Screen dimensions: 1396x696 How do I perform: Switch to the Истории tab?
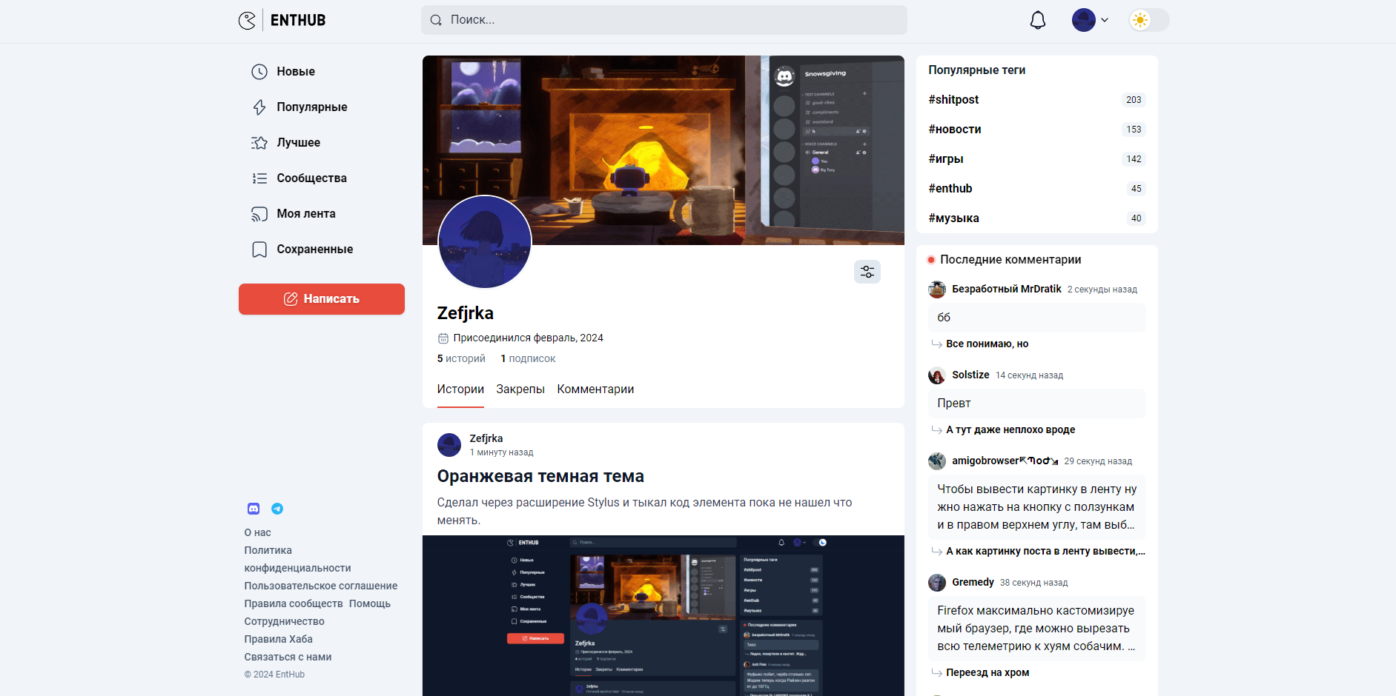pyautogui.click(x=460, y=389)
